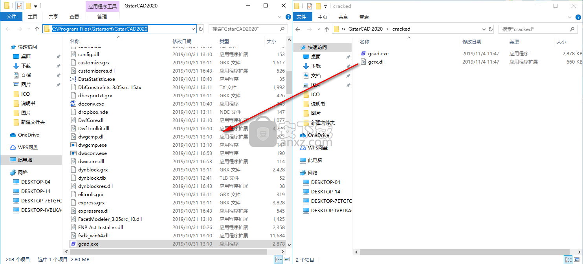583x264 pixels.
Task: Open recent locations dropdown in cracked window
Action: [x=318, y=29]
